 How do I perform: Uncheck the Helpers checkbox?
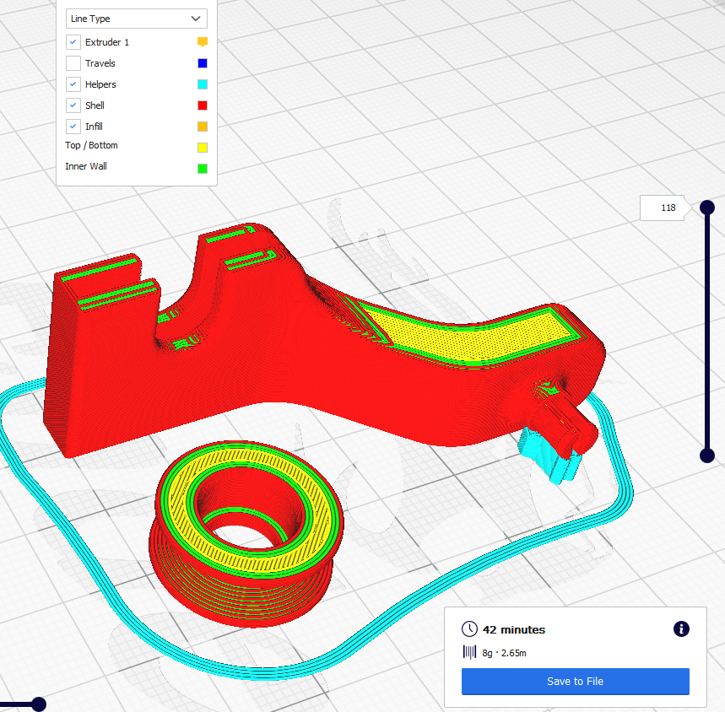[x=73, y=84]
